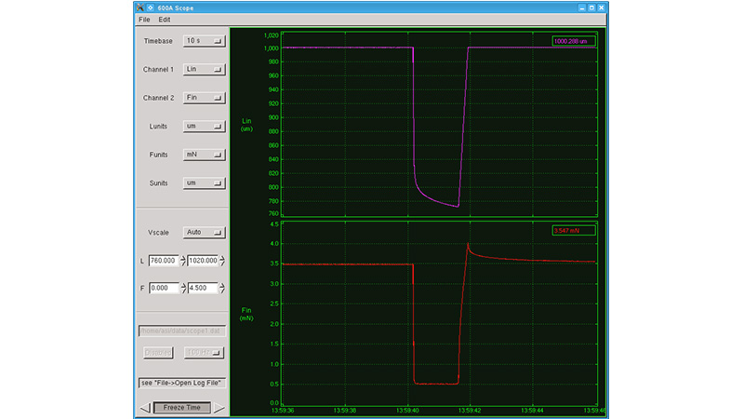The width and height of the screenshot is (744, 419).
Task: Click the L minimum field showing 760.000
Action: (164, 261)
